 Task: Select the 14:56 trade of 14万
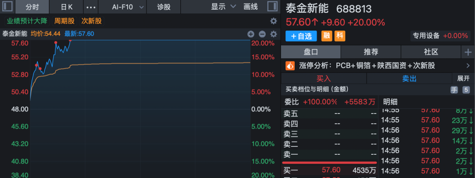tap(427, 140)
